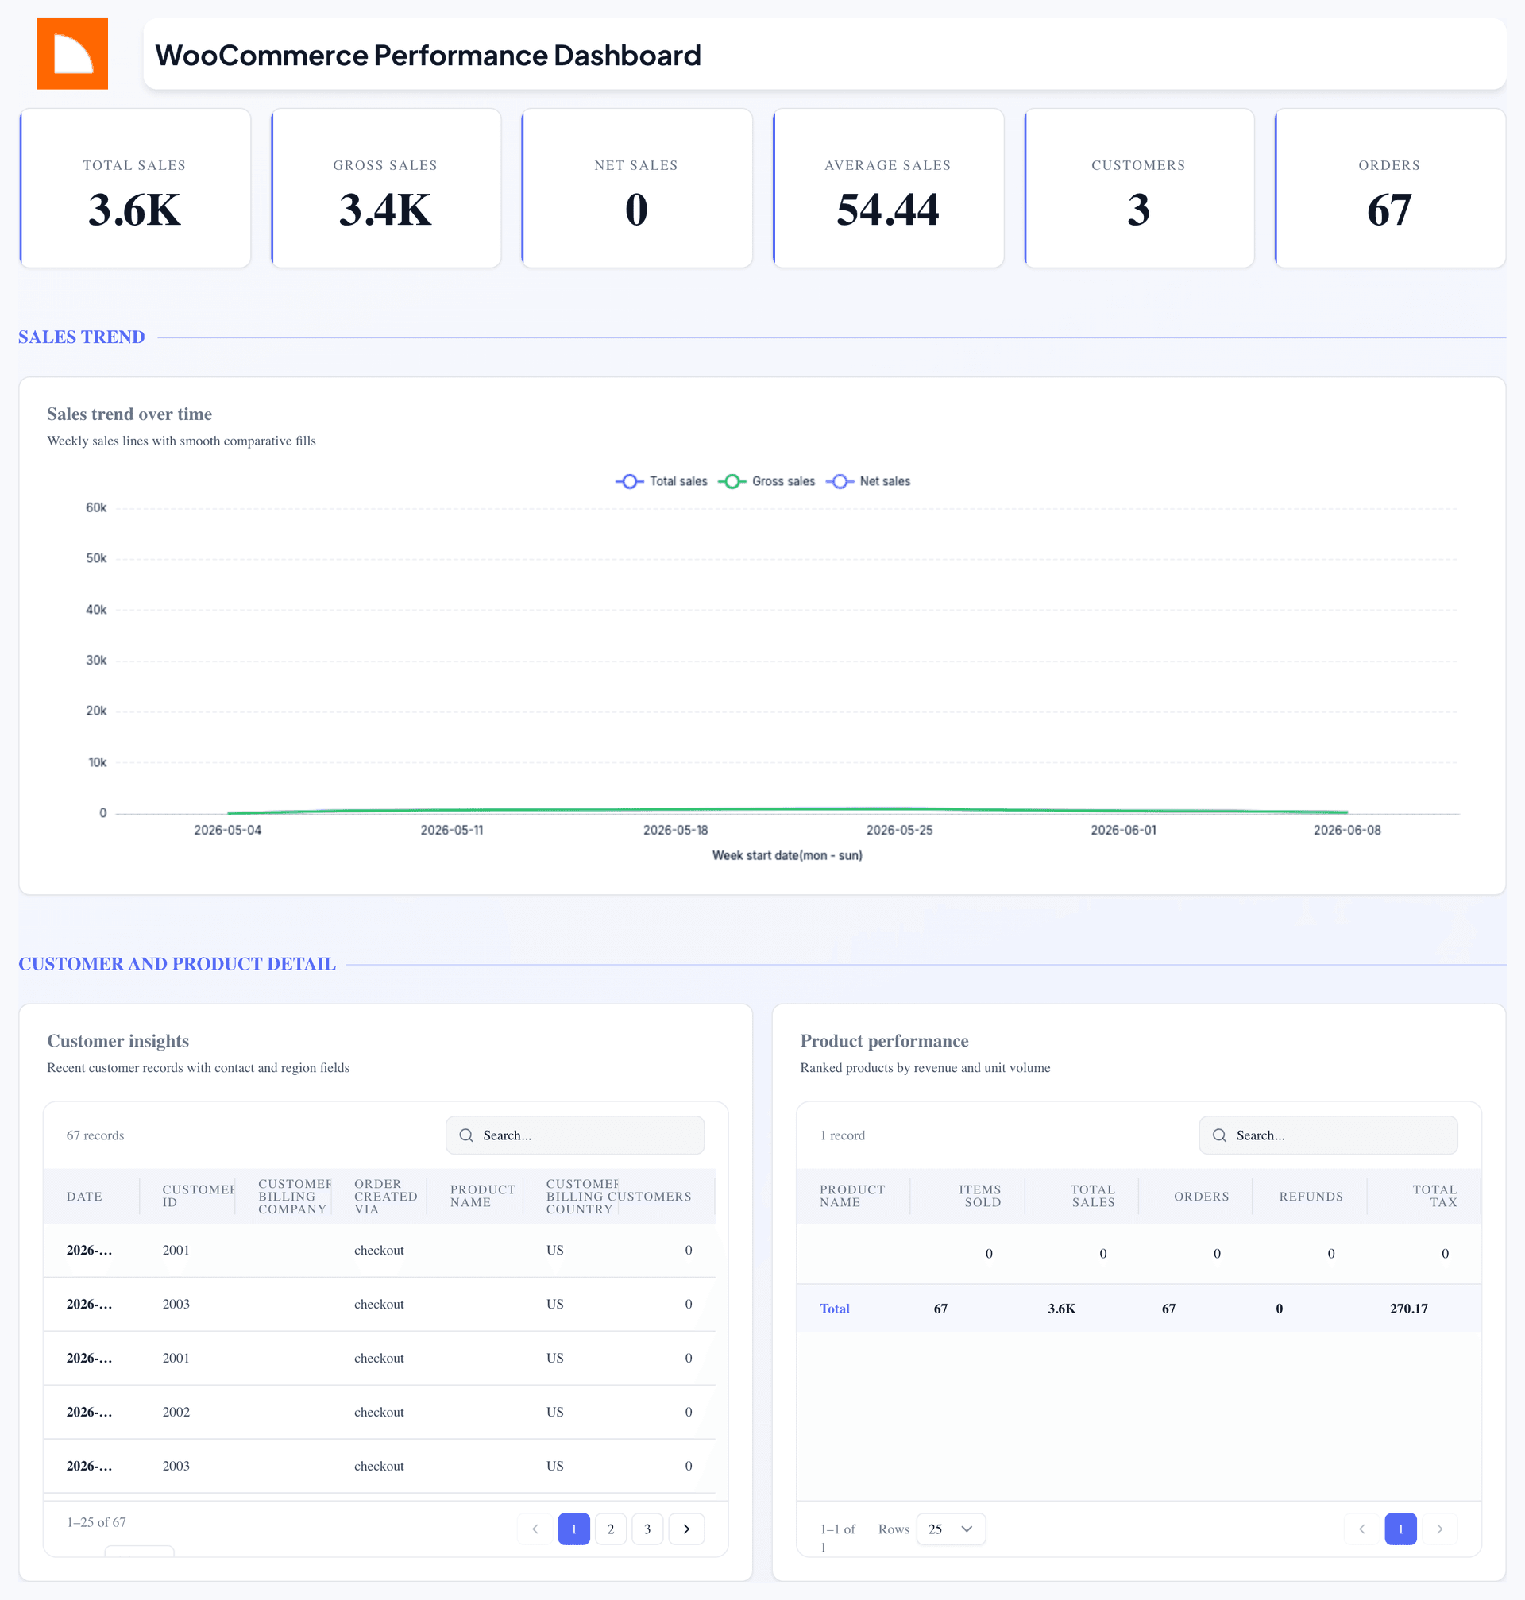Click the 2002 customer ID cell
Viewport: 1525px width, 1600px height.
[x=176, y=1412]
